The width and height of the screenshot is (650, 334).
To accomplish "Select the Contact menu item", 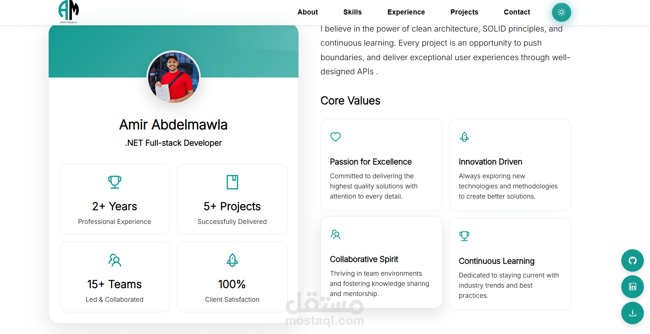I will click(x=517, y=12).
